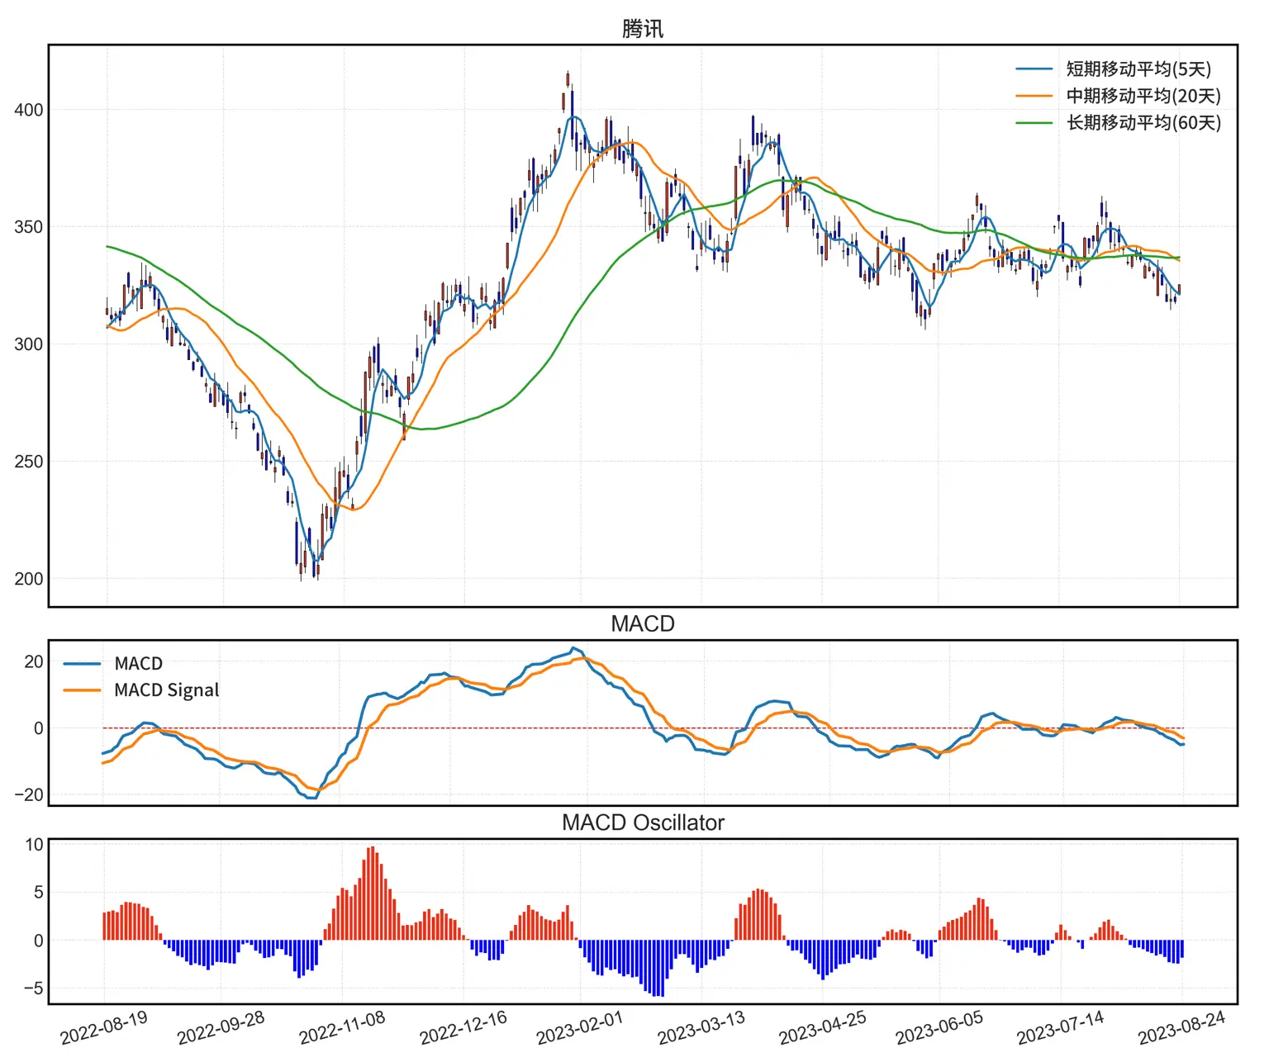
Task: Select the 长期移动平均(60天) legend label
Action: point(1143,122)
